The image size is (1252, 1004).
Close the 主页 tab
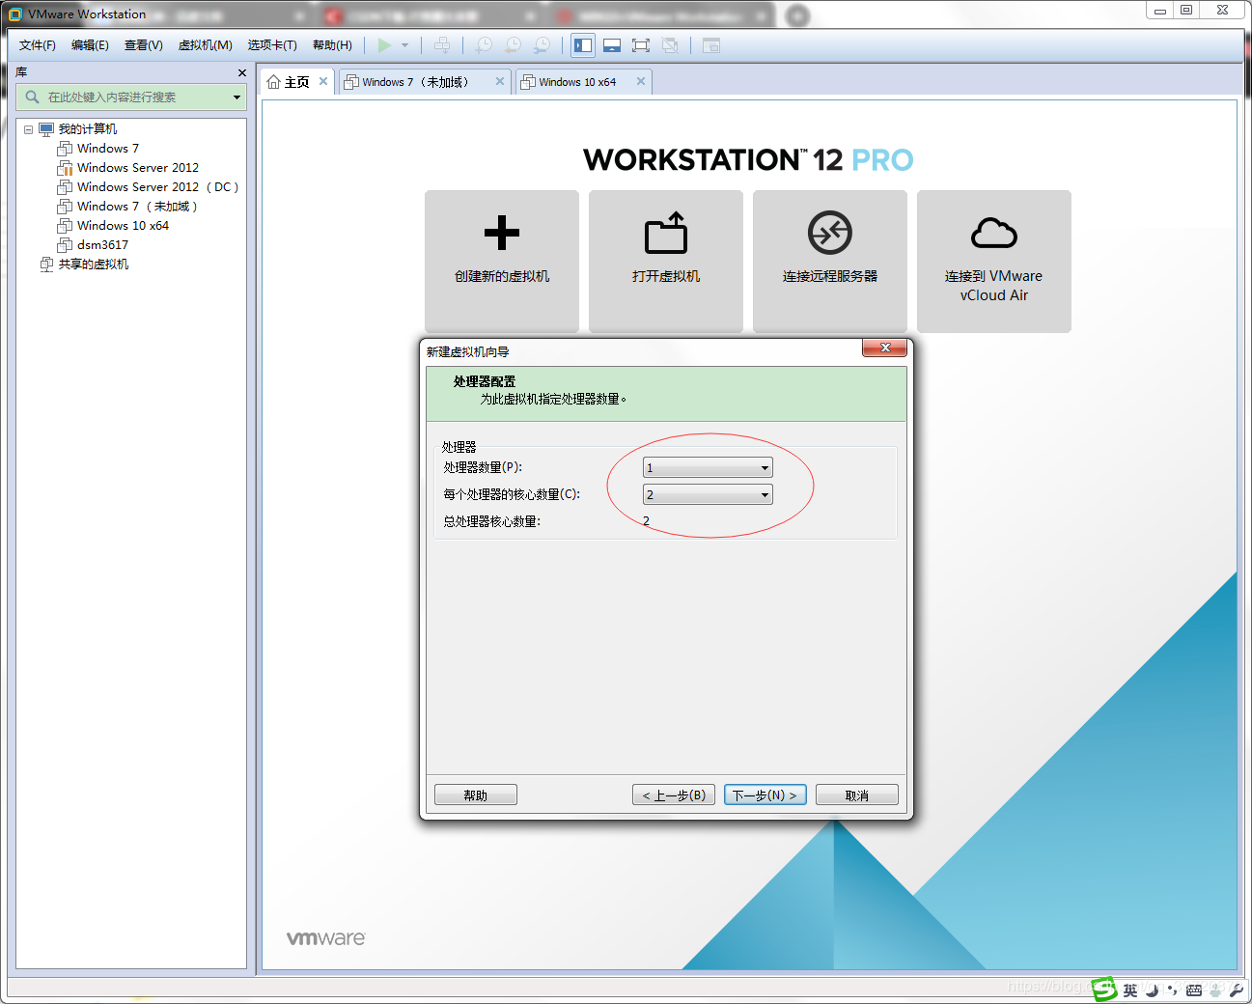323,81
